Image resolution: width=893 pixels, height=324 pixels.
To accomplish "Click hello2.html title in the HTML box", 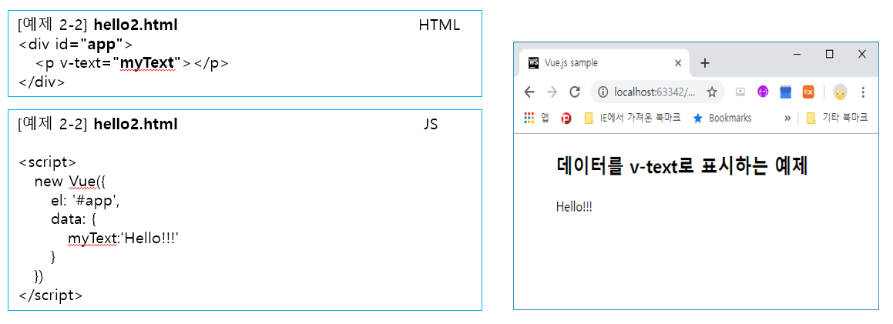I will (136, 25).
